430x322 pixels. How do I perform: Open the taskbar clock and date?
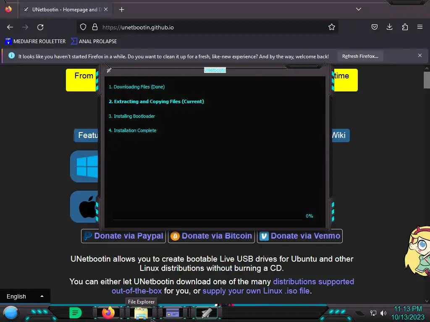point(408,313)
